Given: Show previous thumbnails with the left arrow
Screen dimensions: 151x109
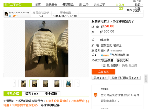Looking at the screenshot, I should [x=14, y=83].
